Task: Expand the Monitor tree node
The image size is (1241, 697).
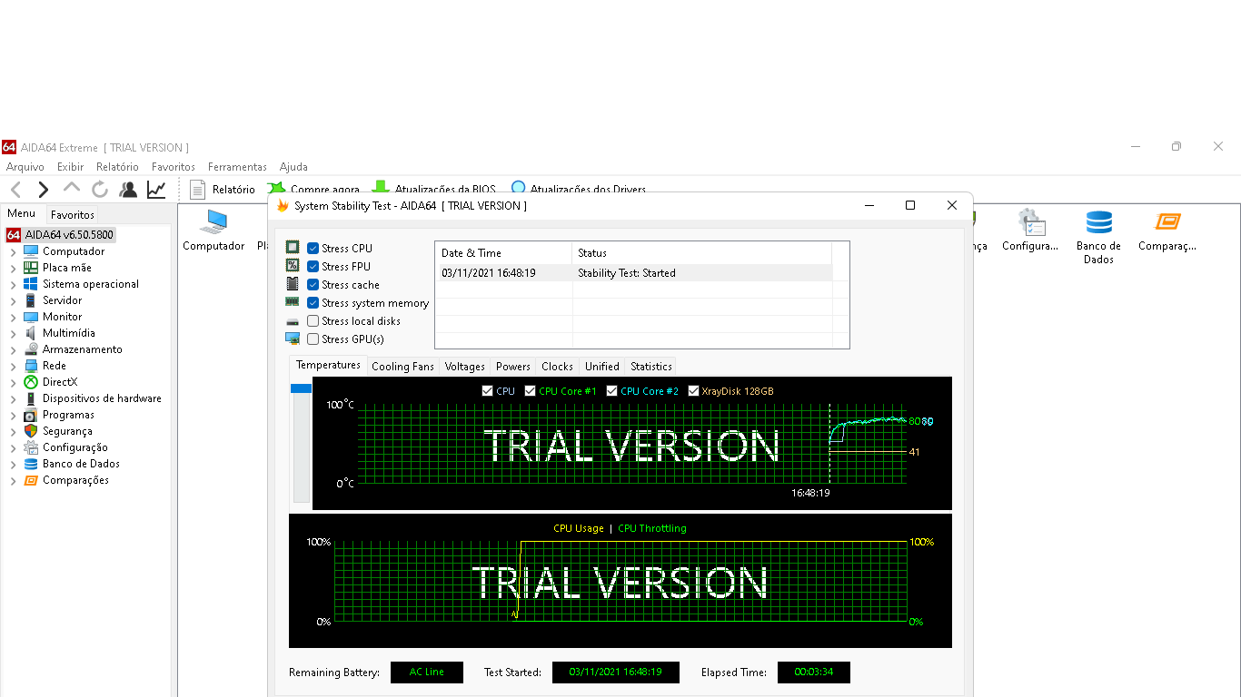Action: (13, 317)
